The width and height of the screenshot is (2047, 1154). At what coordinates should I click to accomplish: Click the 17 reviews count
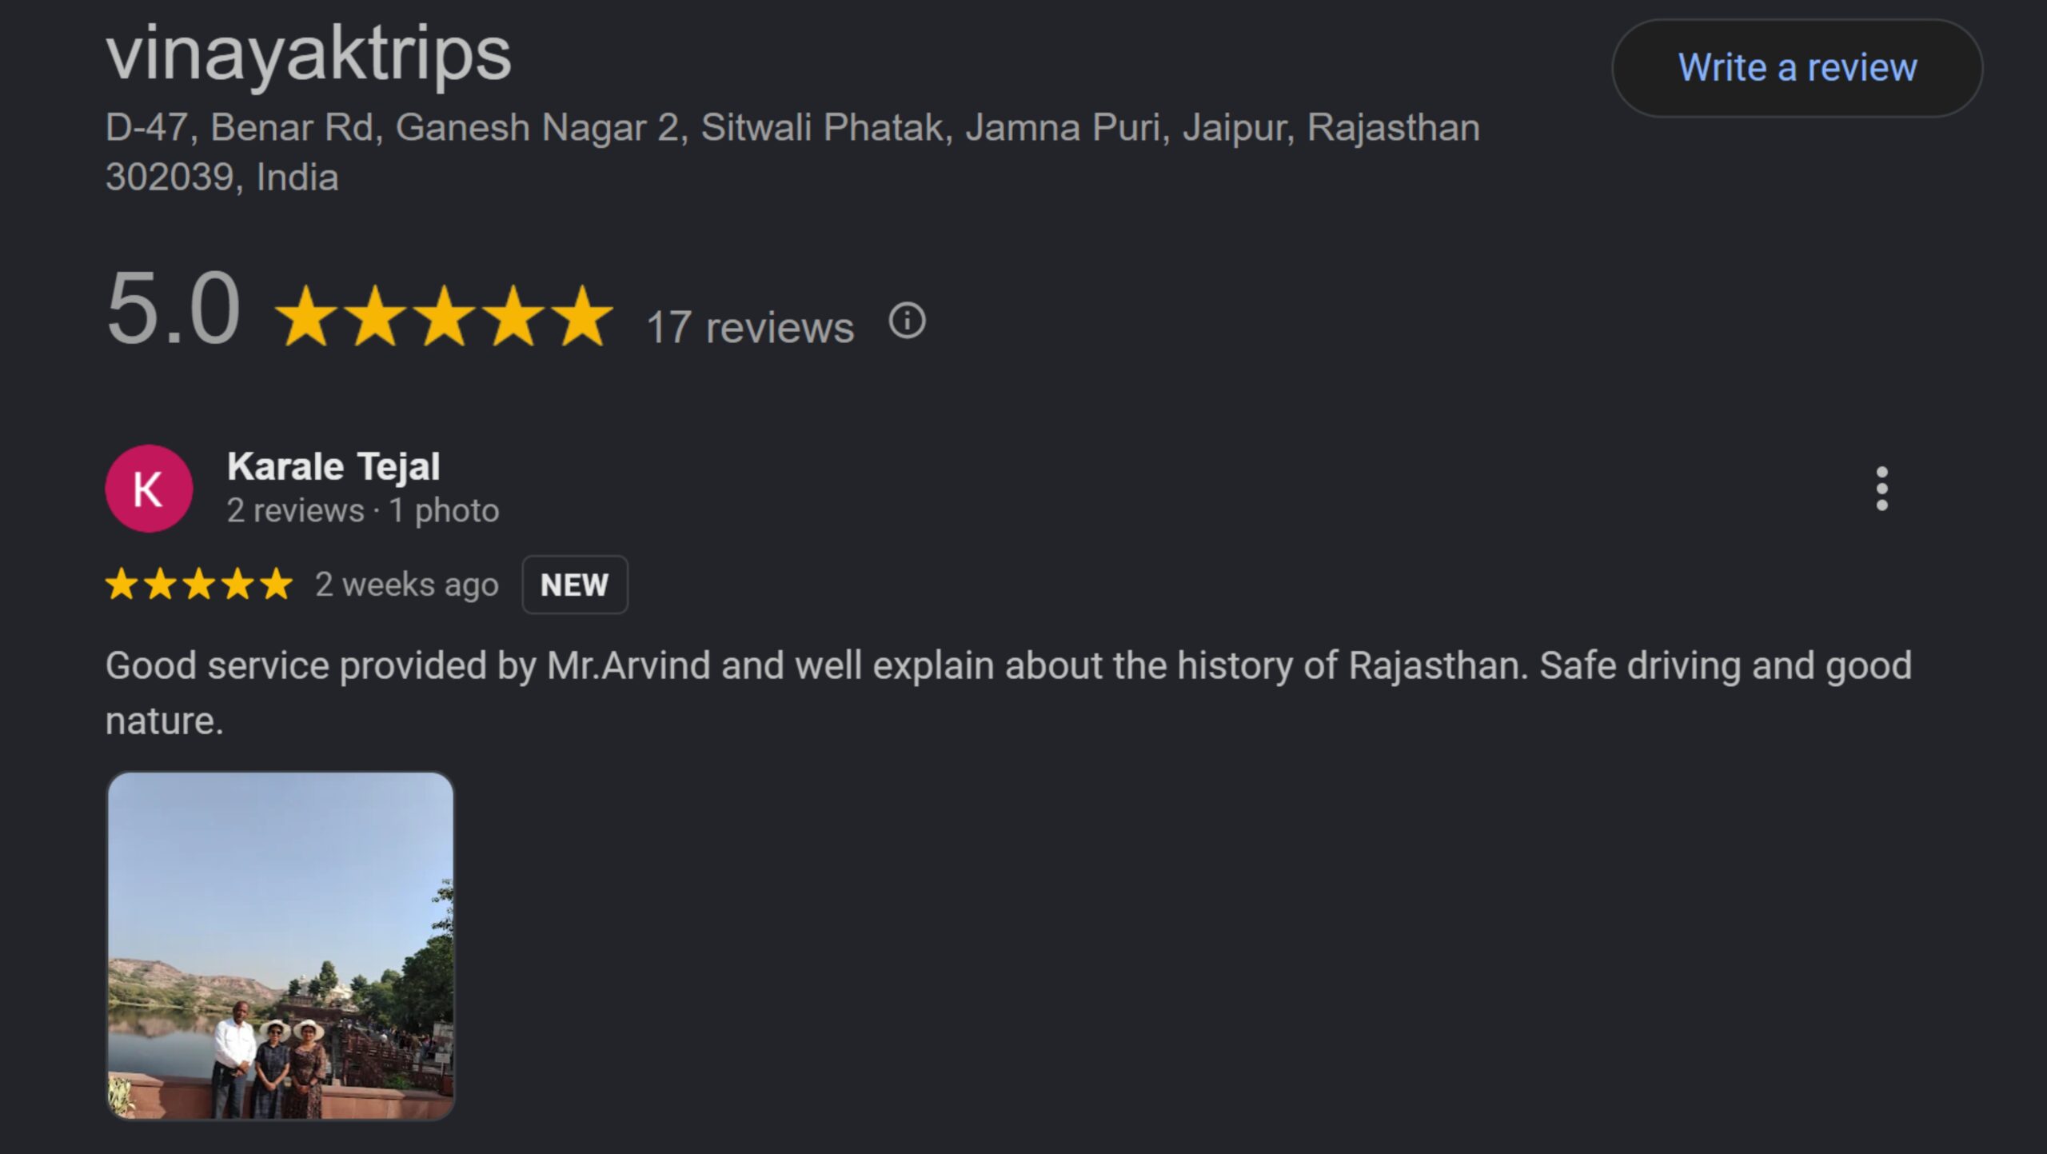[749, 327]
